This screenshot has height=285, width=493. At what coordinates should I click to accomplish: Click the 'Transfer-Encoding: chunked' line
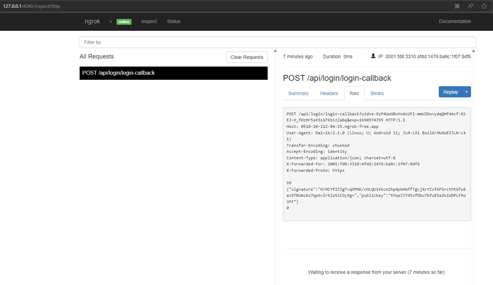tap(318, 145)
